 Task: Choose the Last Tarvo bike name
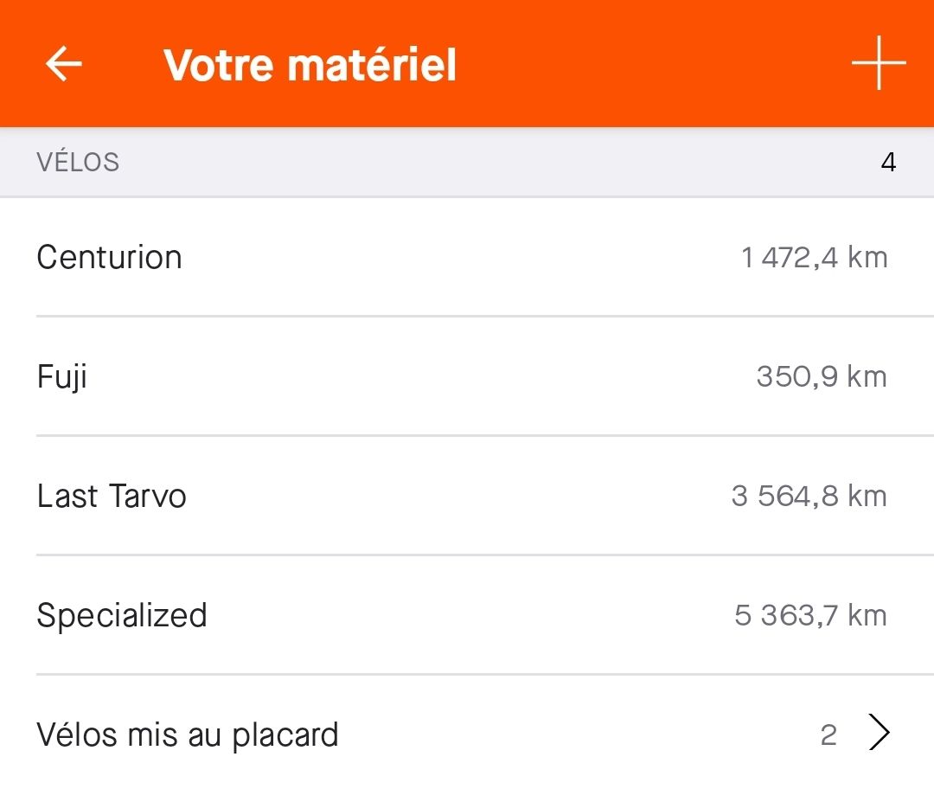112,497
